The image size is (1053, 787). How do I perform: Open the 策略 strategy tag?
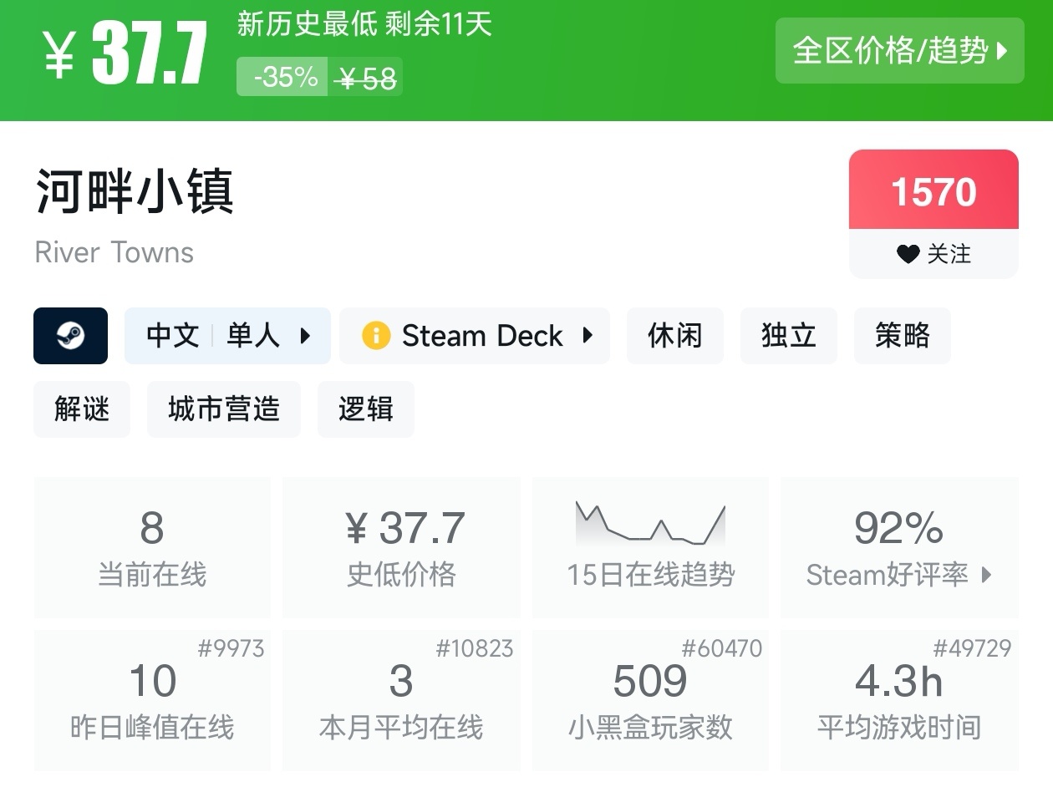click(x=902, y=336)
